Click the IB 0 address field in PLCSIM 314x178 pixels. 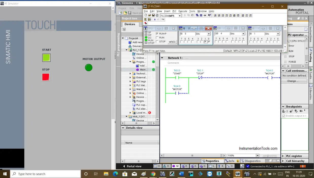point(187,34)
